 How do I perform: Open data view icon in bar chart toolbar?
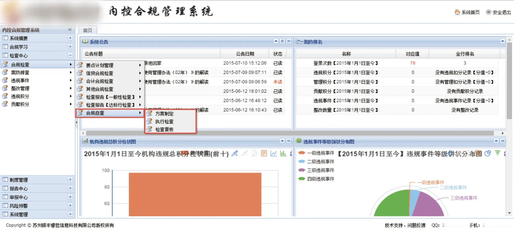click(x=264, y=153)
